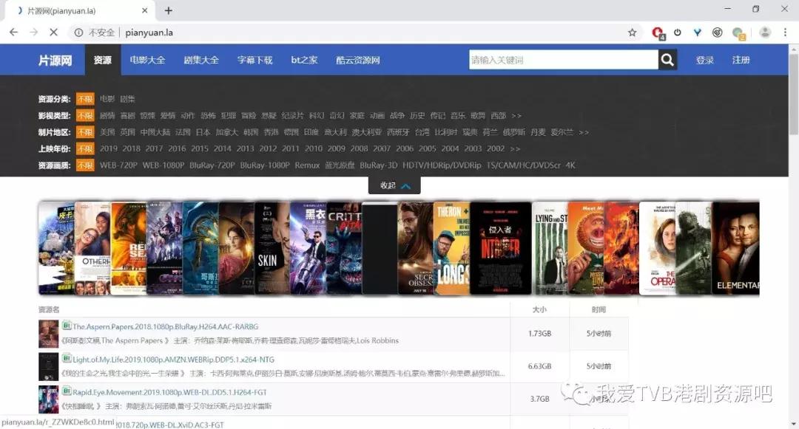Viewport: 799px width, 429px height.
Task: Filter release year by 2019
Action: (x=109, y=148)
